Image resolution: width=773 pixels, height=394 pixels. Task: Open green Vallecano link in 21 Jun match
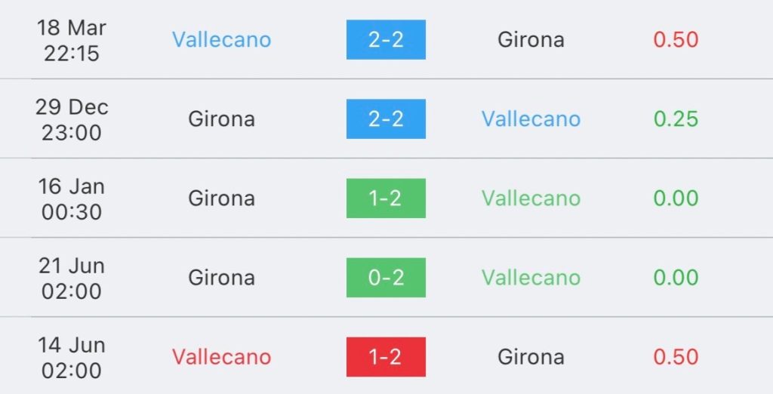tap(531, 278)
